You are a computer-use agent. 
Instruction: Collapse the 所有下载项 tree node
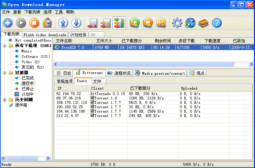click(4, 46)
